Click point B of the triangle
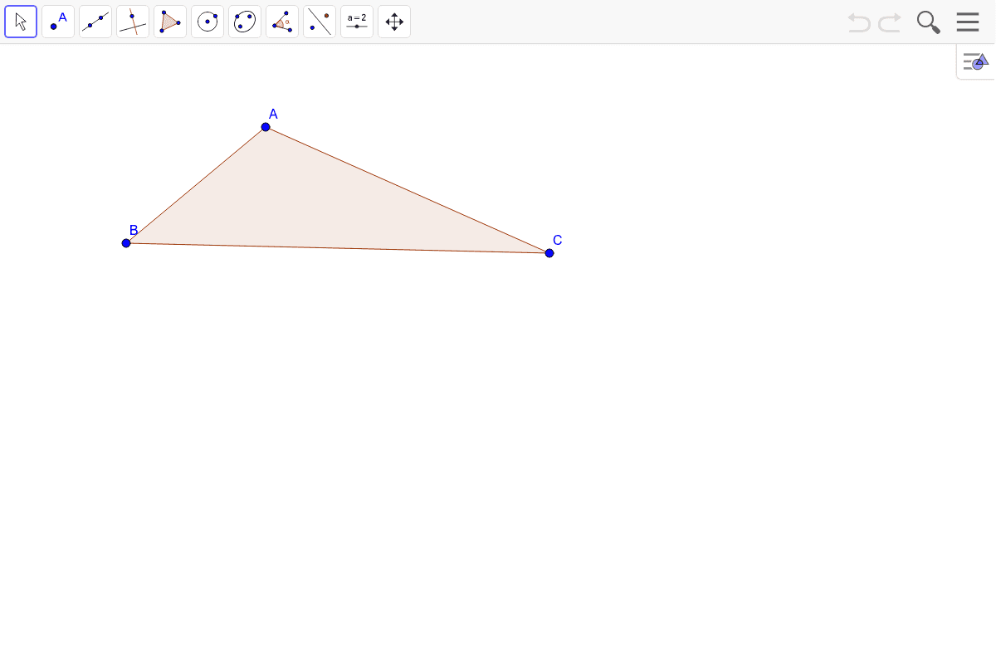 pyautogui.click(x=126, y=243)
